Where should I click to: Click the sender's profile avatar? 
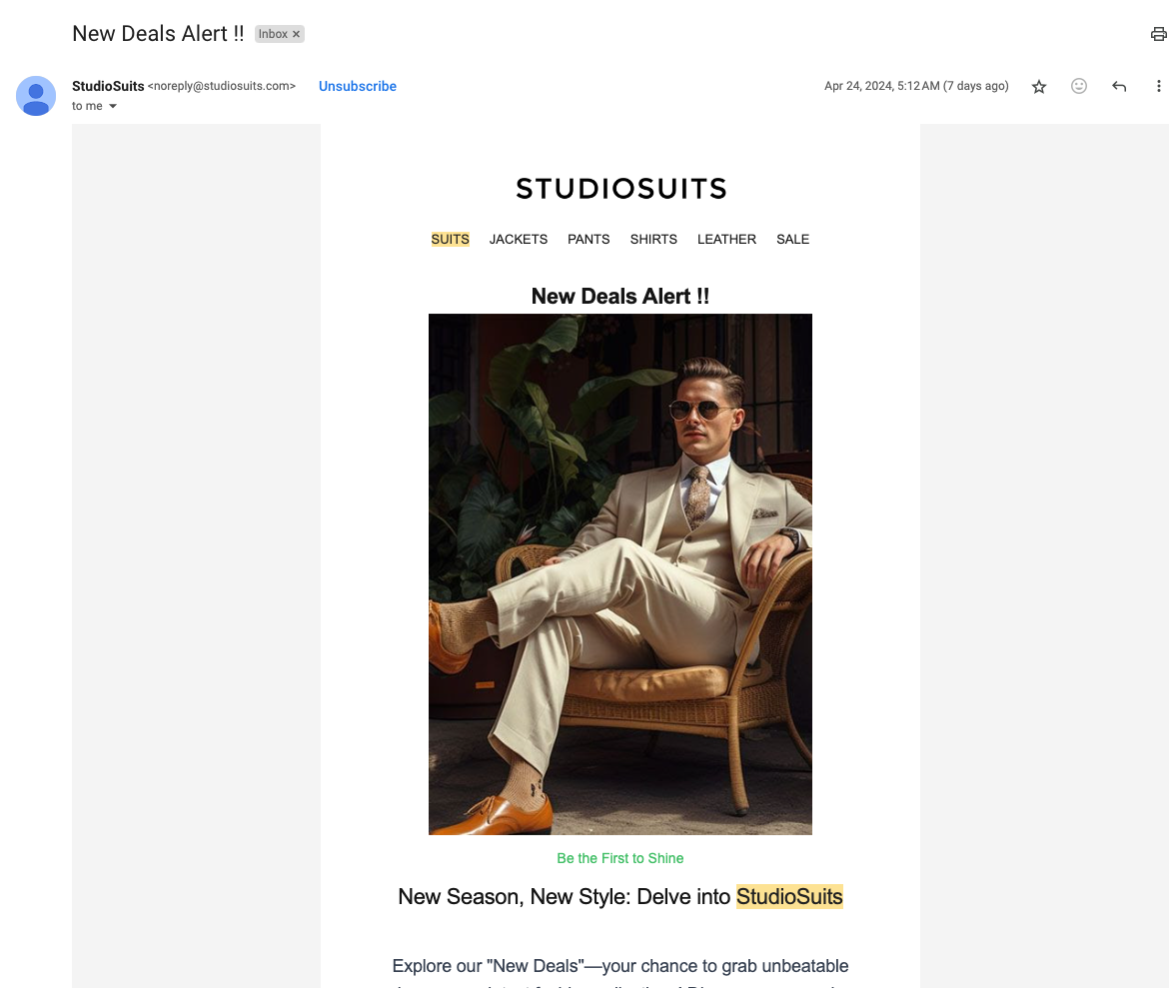pos(36,96)
